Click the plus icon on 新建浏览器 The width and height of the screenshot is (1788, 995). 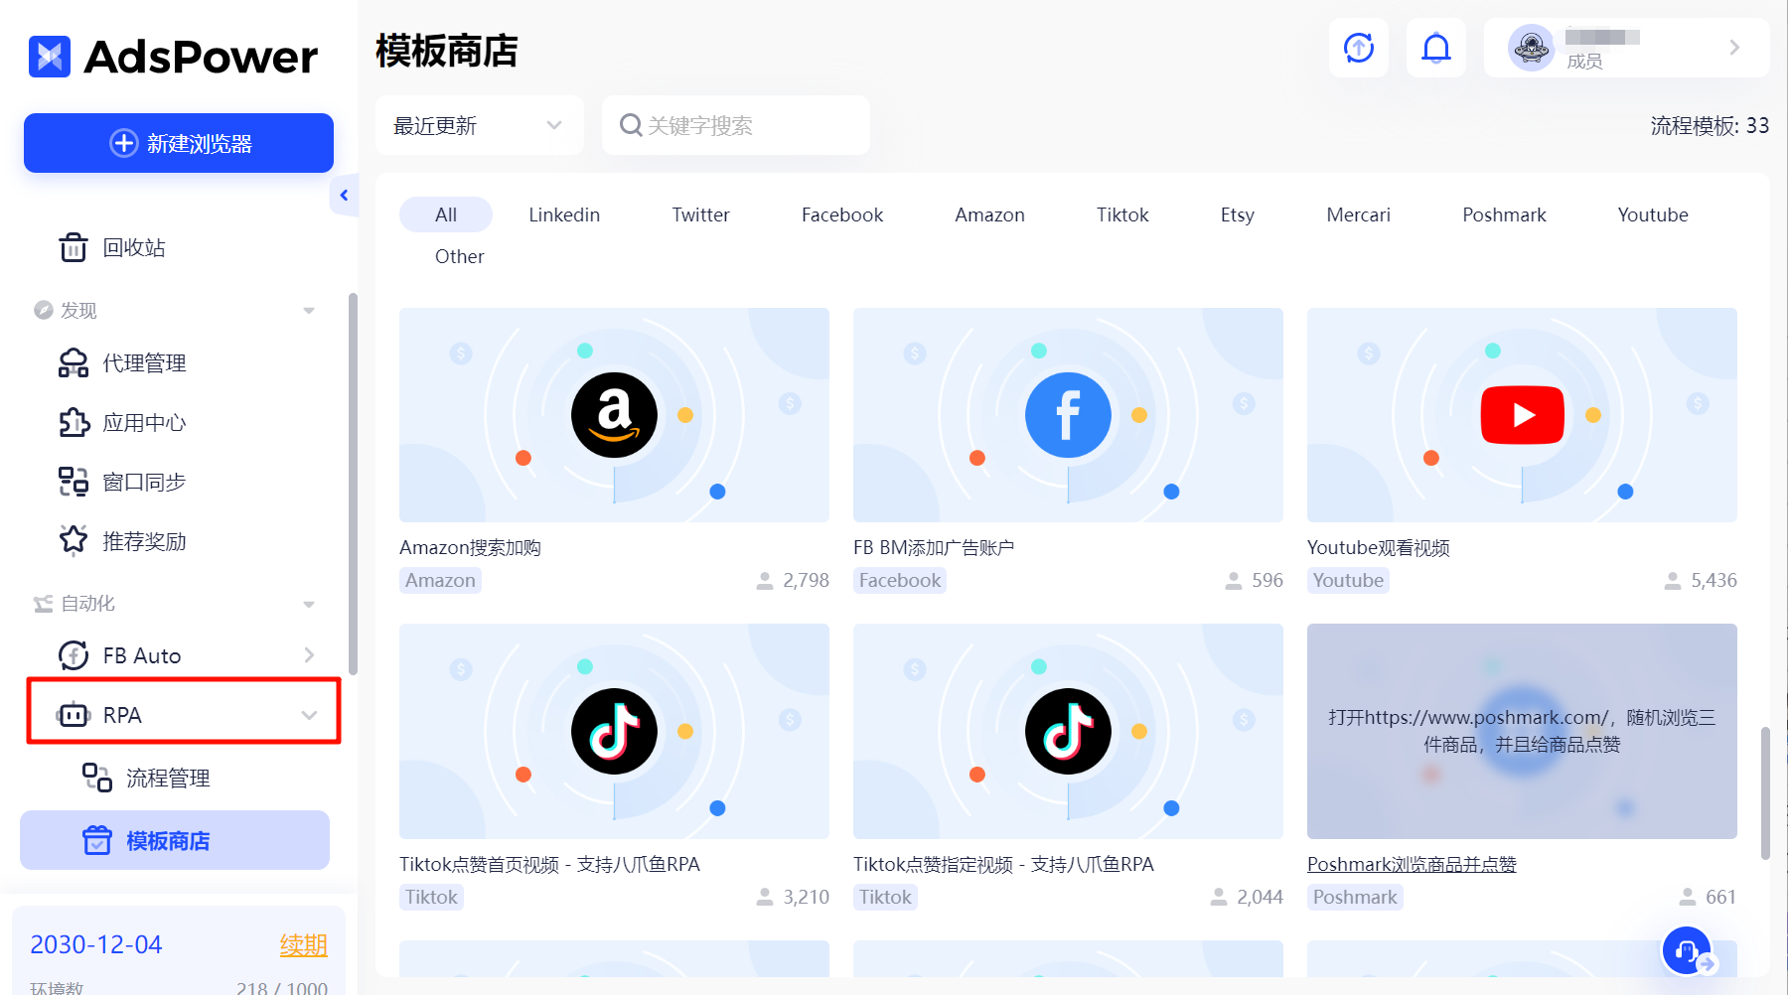[x=123, y=143]
